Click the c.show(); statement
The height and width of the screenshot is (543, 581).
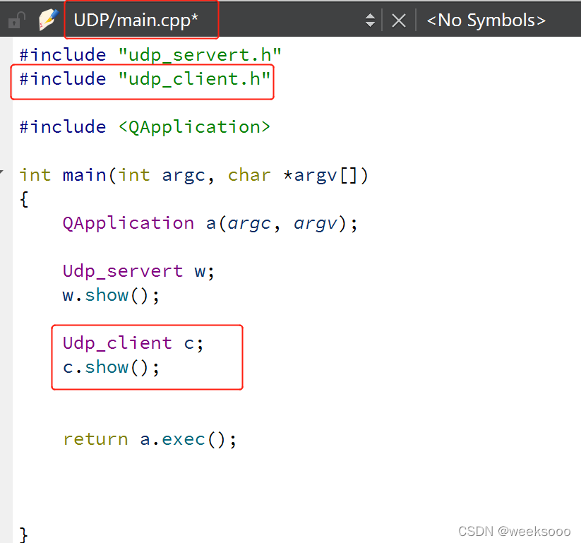click(x=111, y=367)
